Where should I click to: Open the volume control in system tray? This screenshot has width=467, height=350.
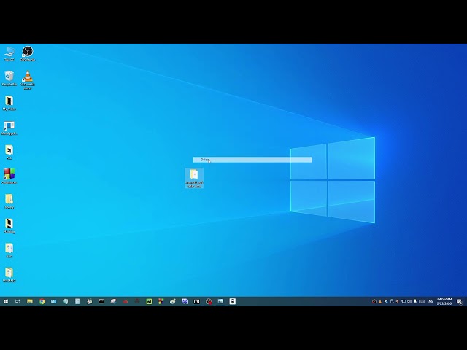point(409,301)
